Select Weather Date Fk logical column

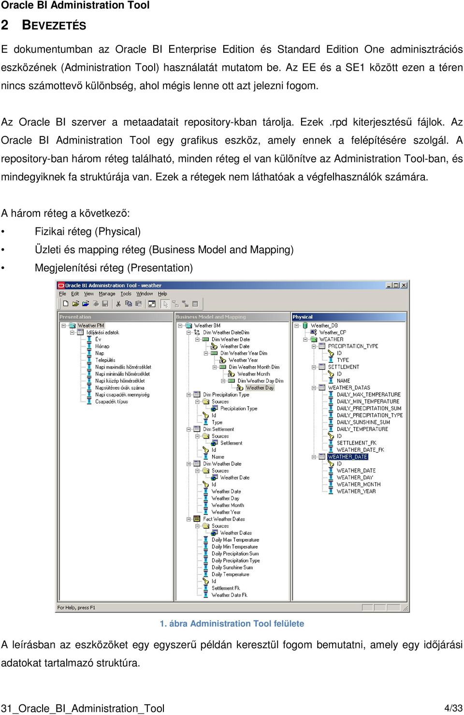click(x=229, y=595)
